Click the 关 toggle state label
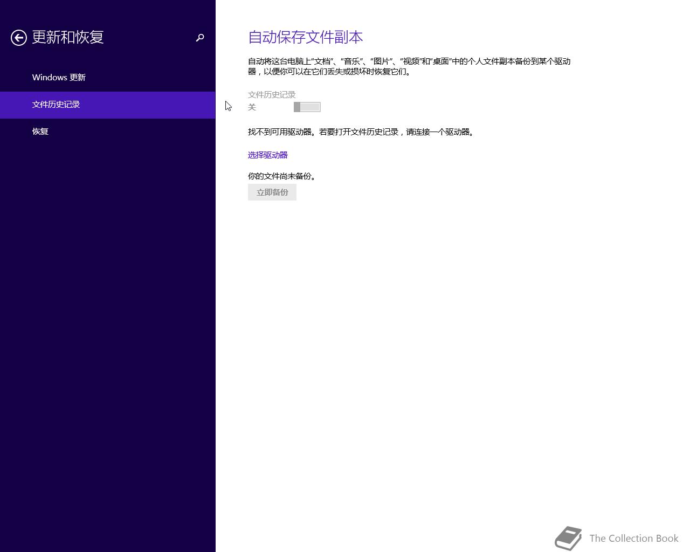This screenshot has width=690, height=552. [252, 107]
